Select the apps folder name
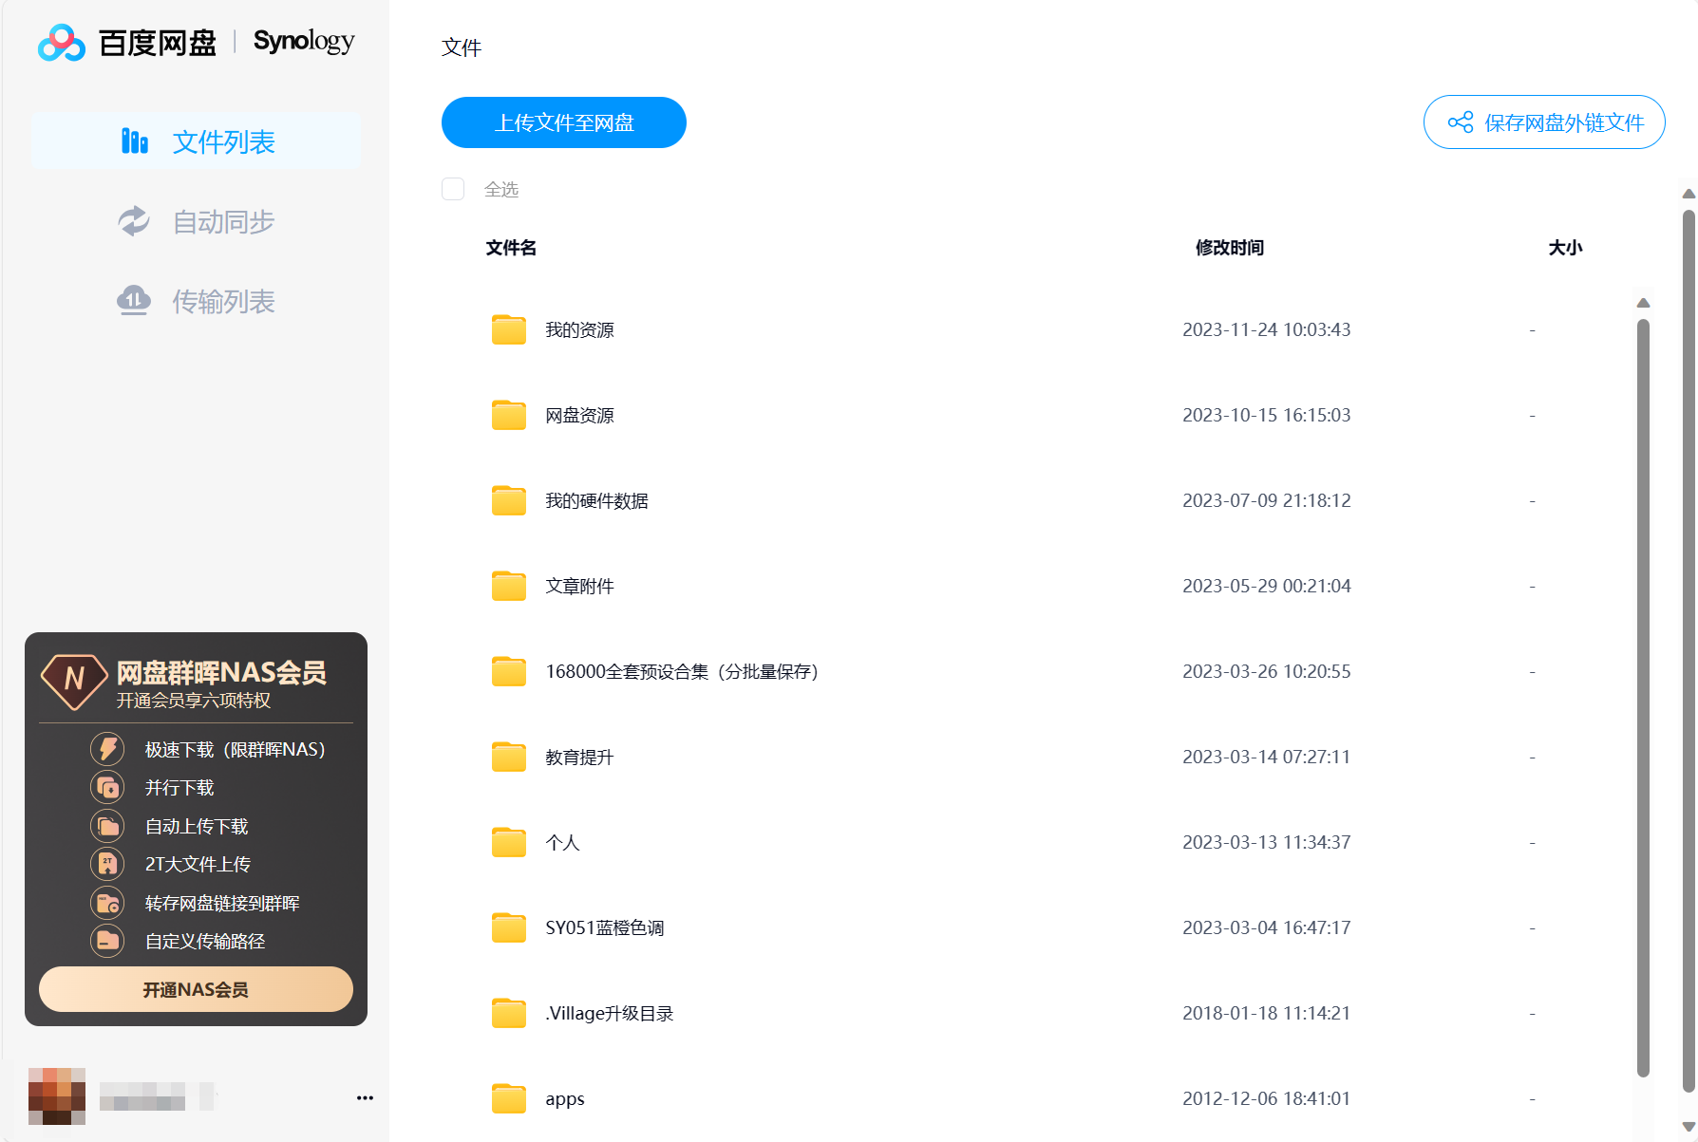The image size is (1698, 1142). pos(565,1099)
